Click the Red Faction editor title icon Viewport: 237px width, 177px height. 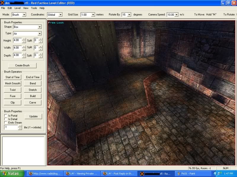(2, 3)
